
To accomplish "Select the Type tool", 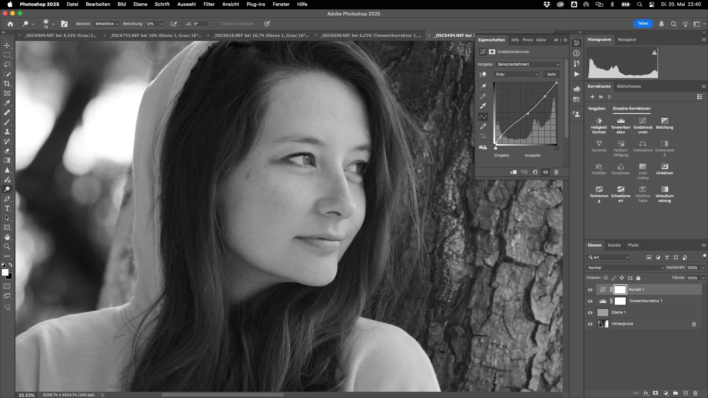I will pos(7,209).
